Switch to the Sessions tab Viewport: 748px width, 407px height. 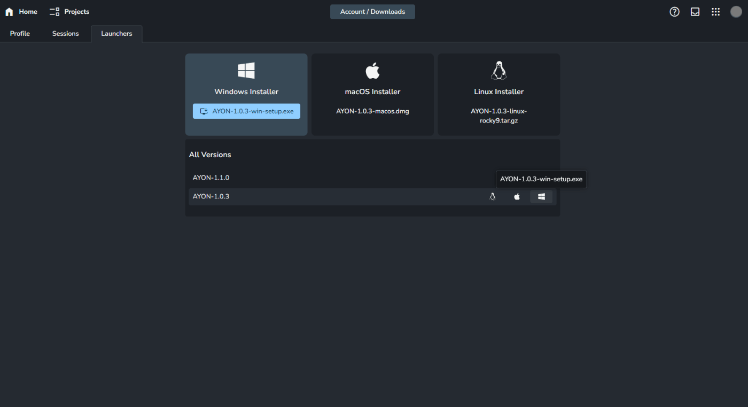66,34
